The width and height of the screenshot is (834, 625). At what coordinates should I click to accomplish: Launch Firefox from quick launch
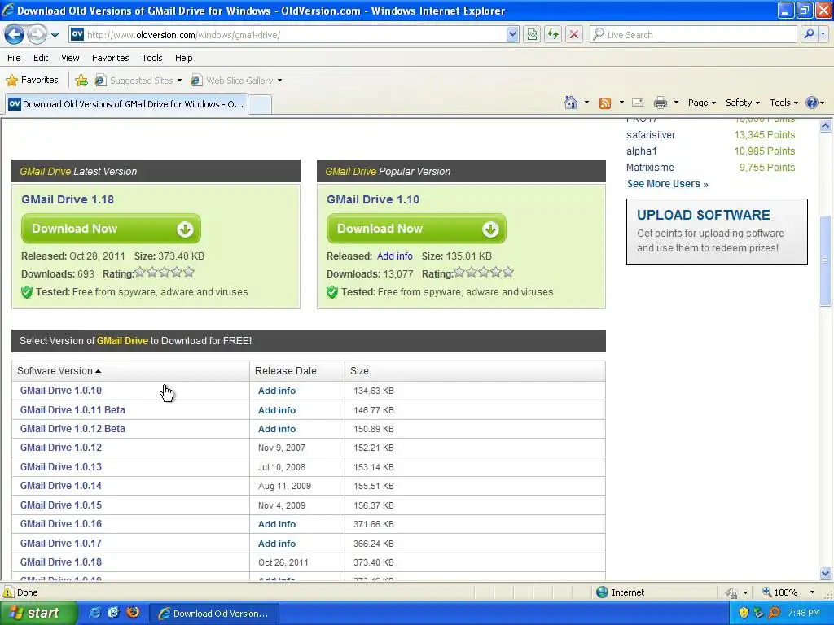point(133,613)
